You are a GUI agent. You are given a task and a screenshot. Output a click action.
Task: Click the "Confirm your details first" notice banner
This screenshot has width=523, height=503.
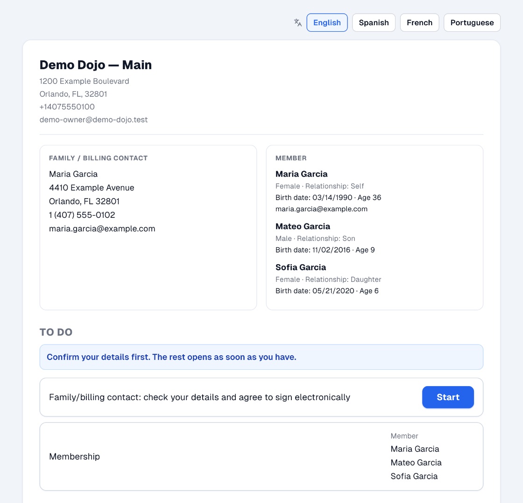(261, 357)
